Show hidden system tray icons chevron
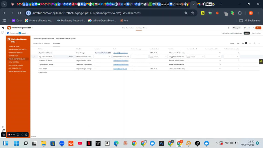Image resolution: width=263 pixels, height=148 pixels. [x=216, y=143]
